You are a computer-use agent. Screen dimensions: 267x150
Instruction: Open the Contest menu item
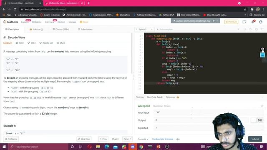pos(61,22)
